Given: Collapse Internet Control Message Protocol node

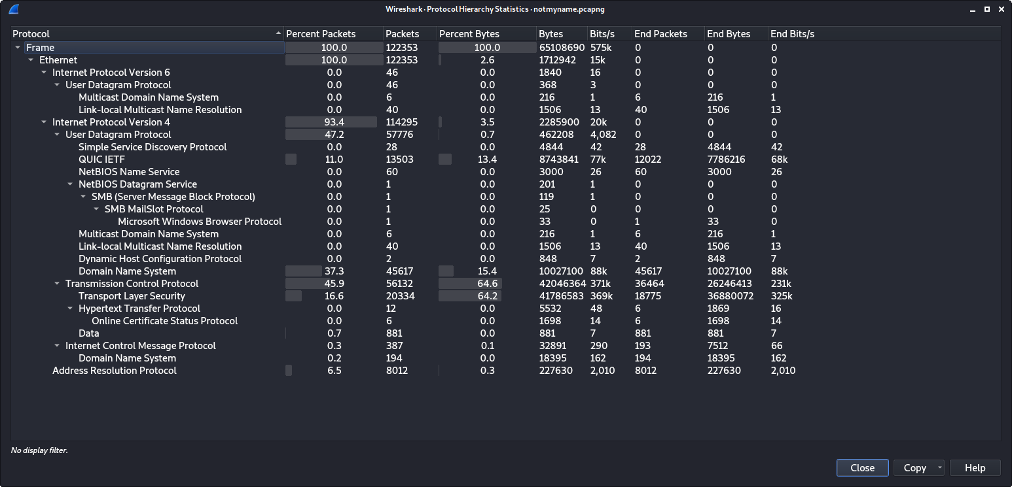Looking at the screenshot, I should pyautogui.click(x=57, y=346).
